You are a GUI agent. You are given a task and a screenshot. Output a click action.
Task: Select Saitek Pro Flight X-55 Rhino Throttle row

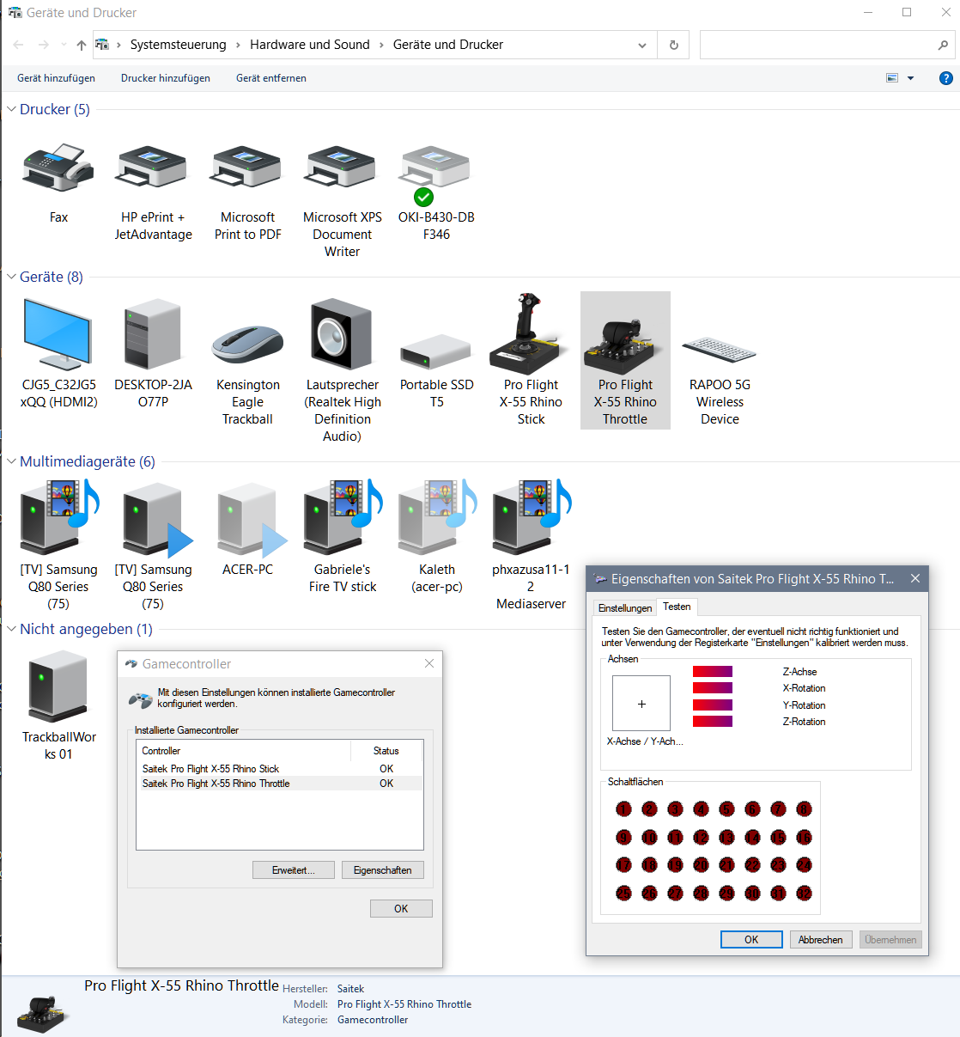point(279,784)
